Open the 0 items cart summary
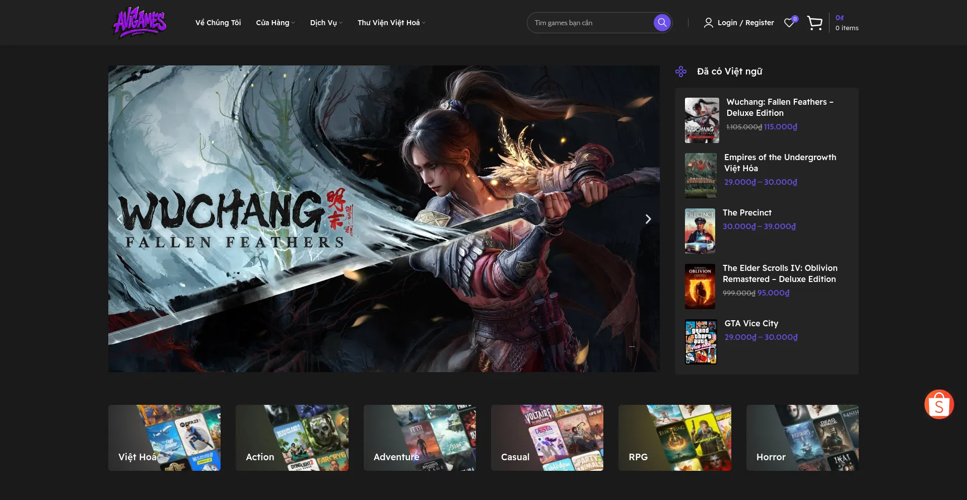Viewport: 967px width, 500px height. tap(847, 28)
